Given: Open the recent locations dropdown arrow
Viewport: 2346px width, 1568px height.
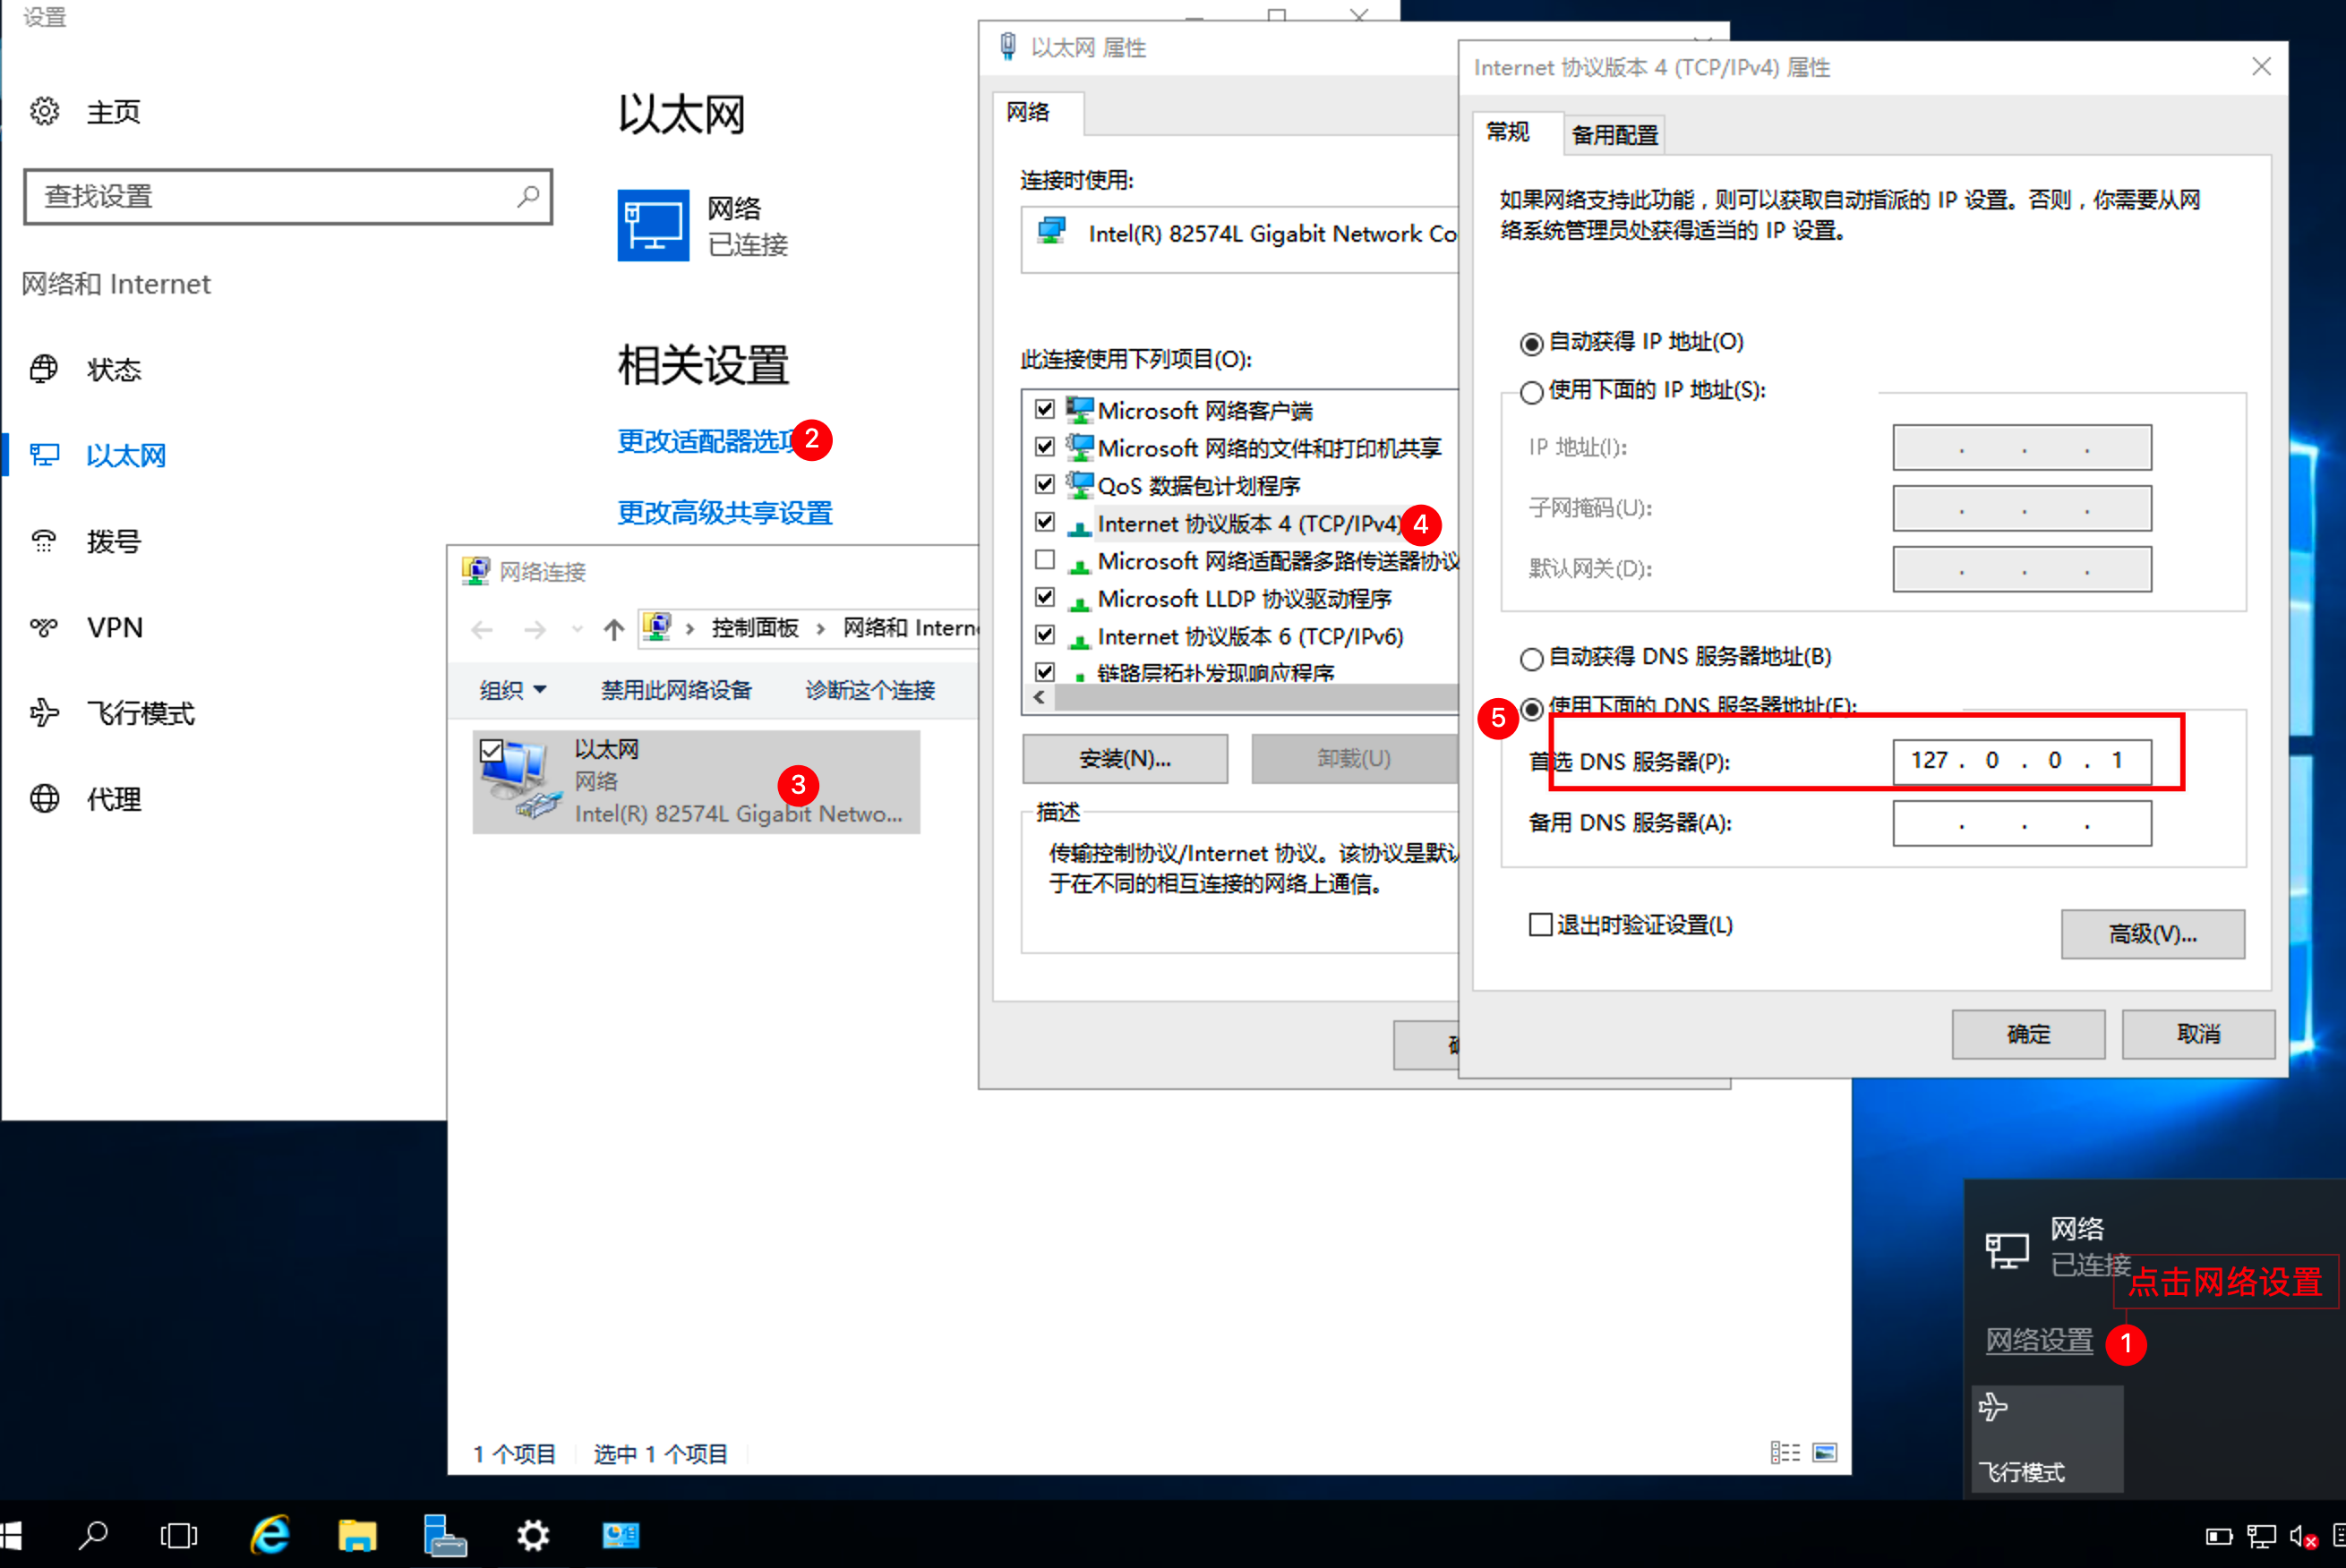Looking at the screenshot, I should 577,629.
